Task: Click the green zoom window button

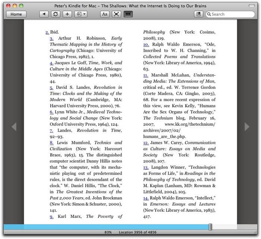Action: click(x=21, y=6)
